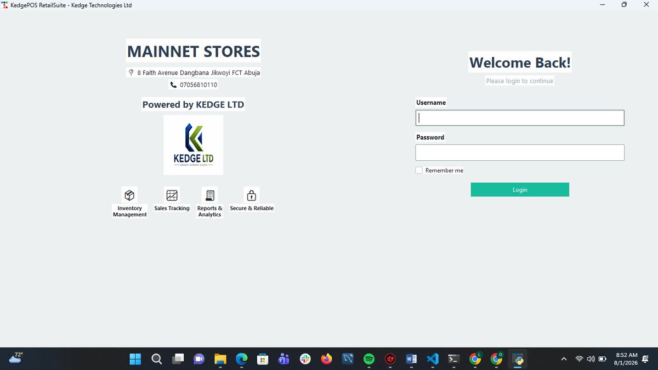Viewport: 658px width, 370px height.
Task: Click 'Please login to continue' text
Action: pos(520,81)
